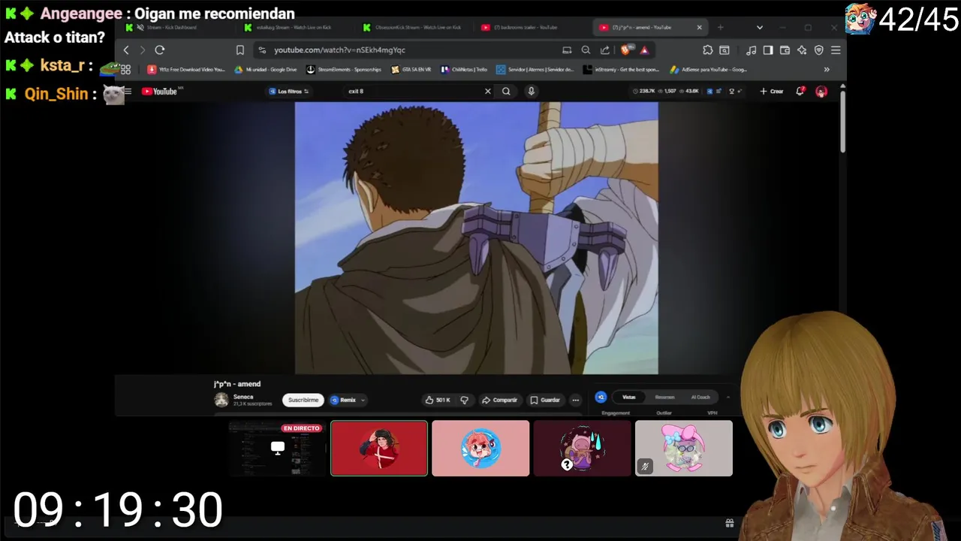
Task: Click the Crear button
Action: pyautogui.click(x=772, y=92)
